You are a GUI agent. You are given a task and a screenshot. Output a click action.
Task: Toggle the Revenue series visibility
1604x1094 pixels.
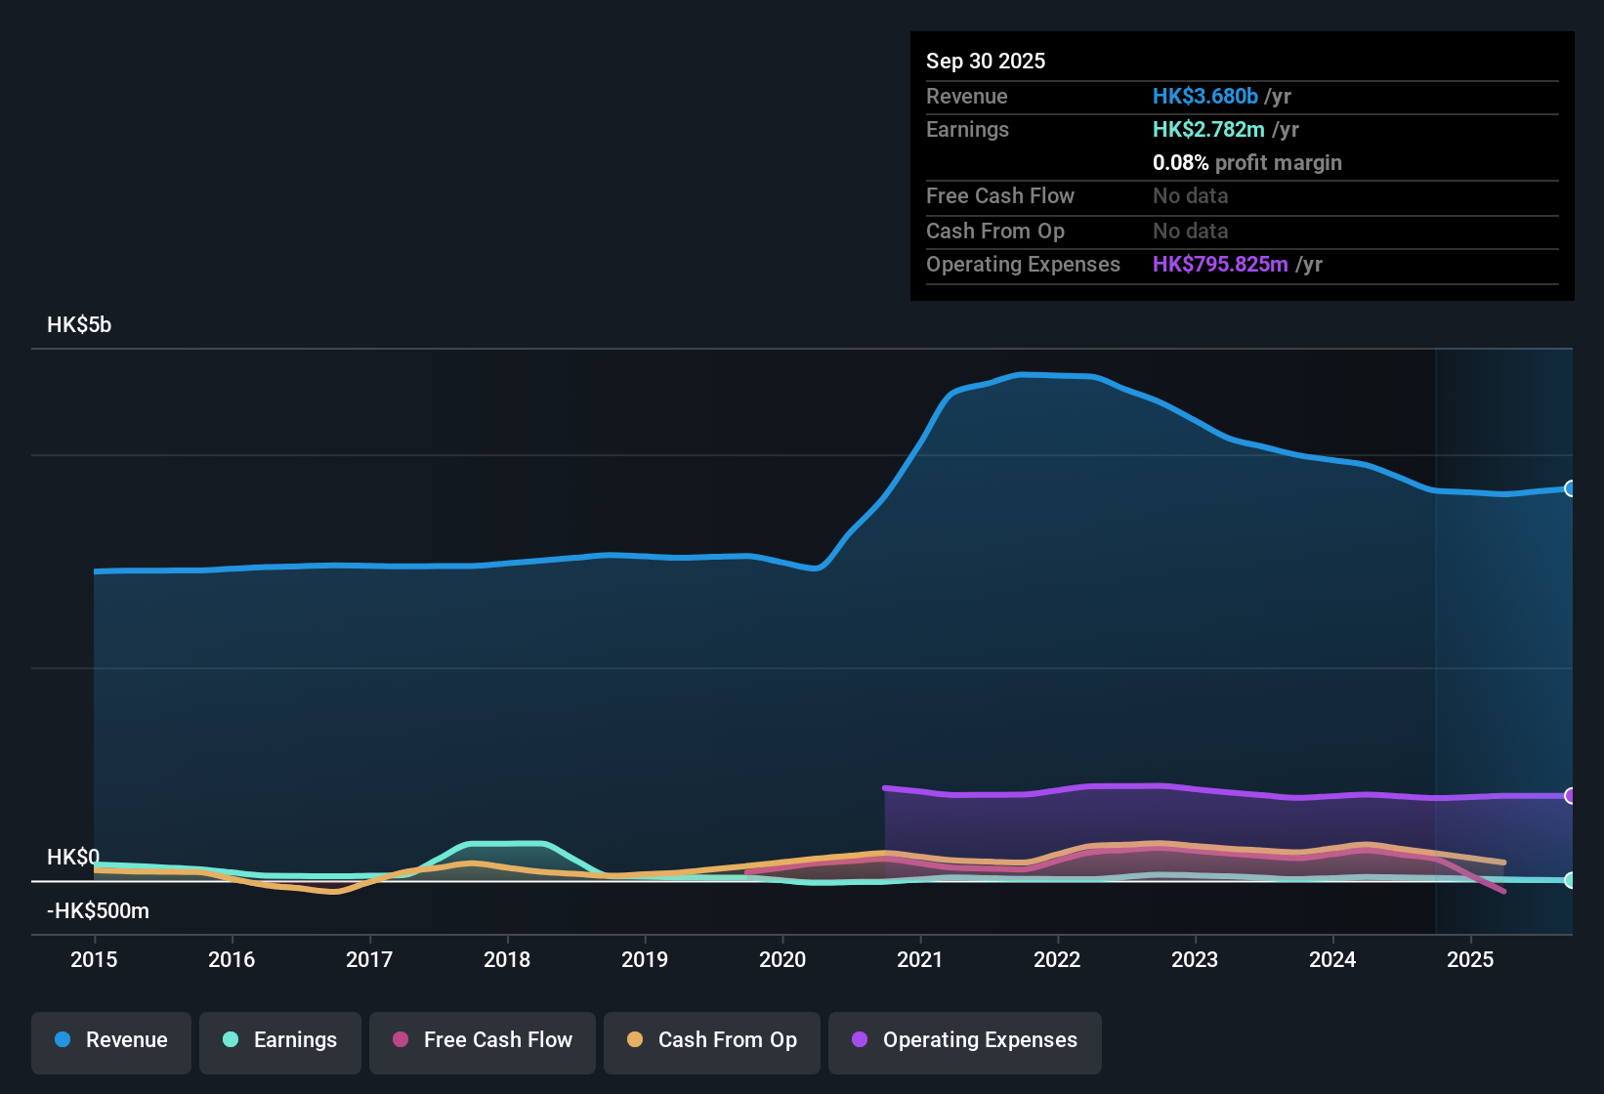110,1040
